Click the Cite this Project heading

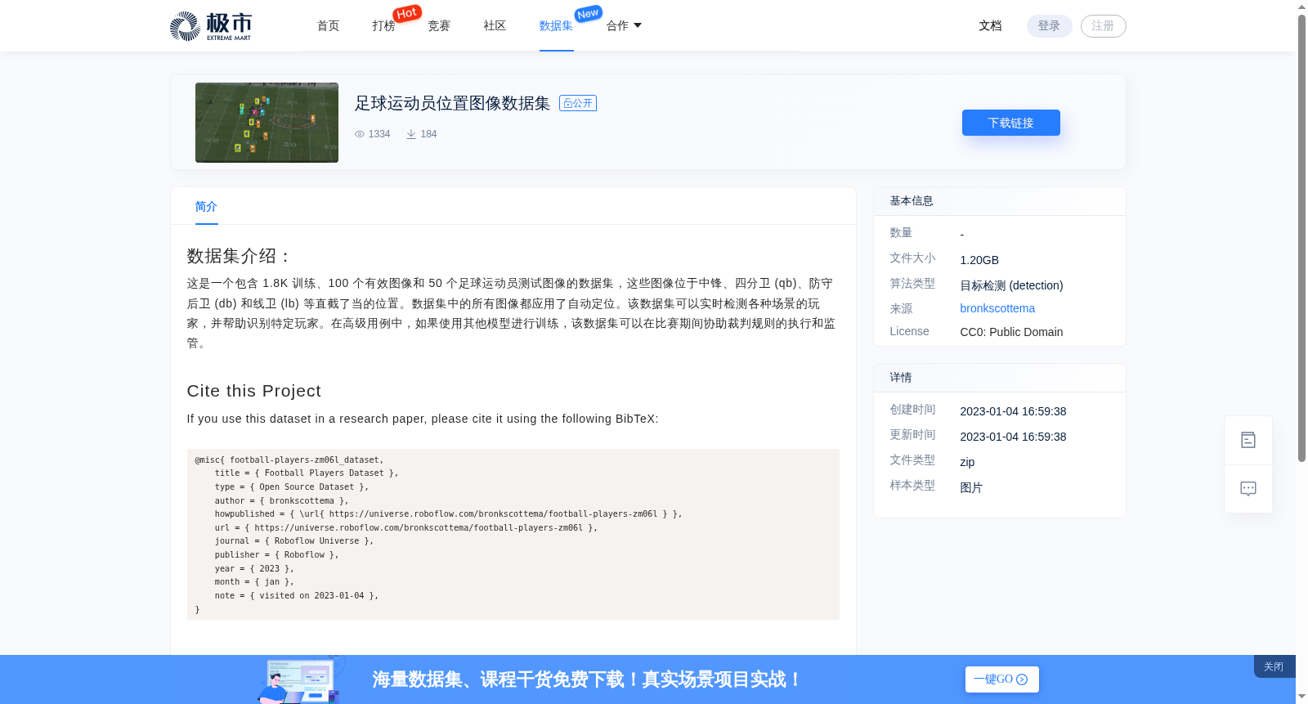(253, 391)
